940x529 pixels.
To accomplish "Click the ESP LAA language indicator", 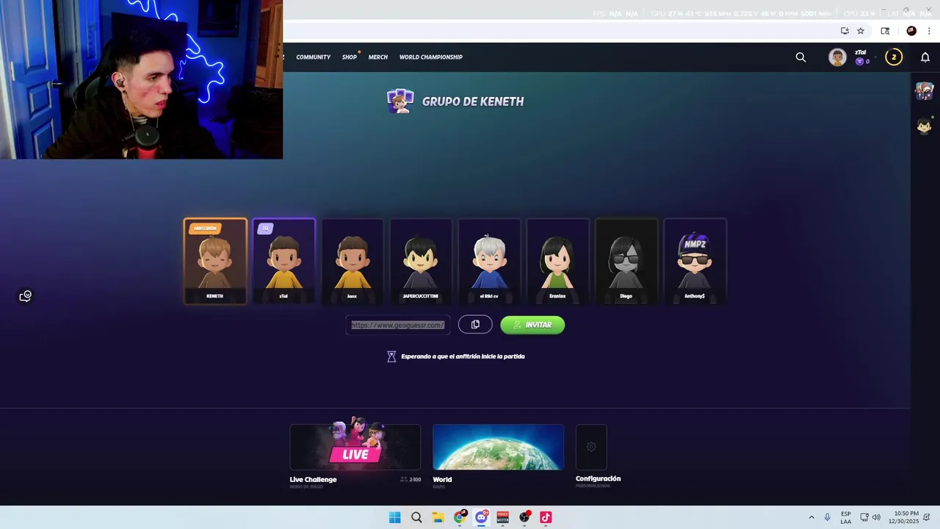I will [x=846, y=517].
